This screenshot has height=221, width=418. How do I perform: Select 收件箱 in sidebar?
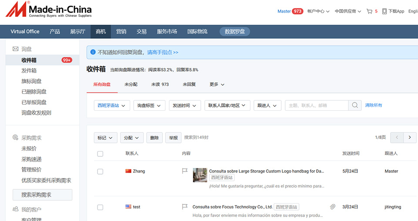tap(42, 60)
